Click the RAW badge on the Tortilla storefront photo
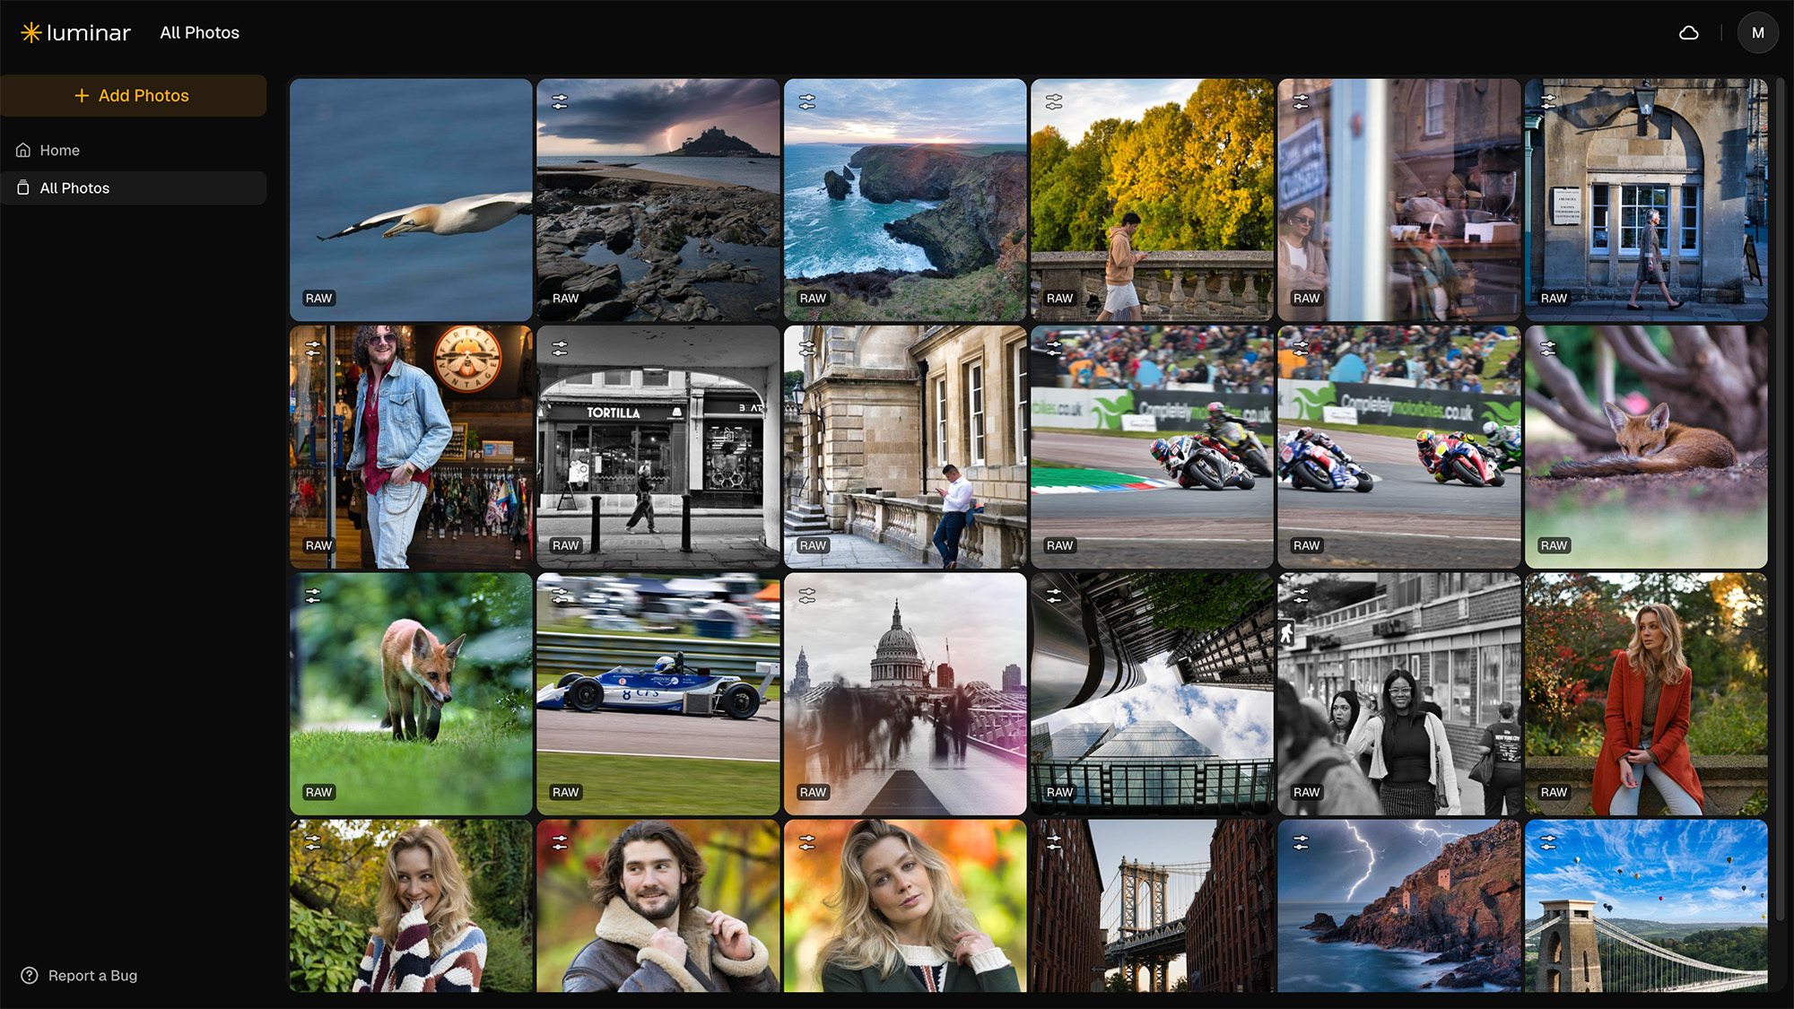1794x1009 pixels. [565, 545]
